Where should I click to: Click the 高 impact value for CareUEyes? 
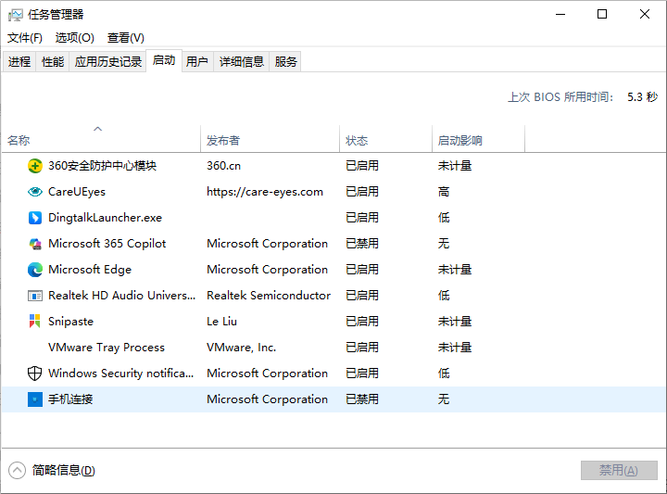click(444, 192)
